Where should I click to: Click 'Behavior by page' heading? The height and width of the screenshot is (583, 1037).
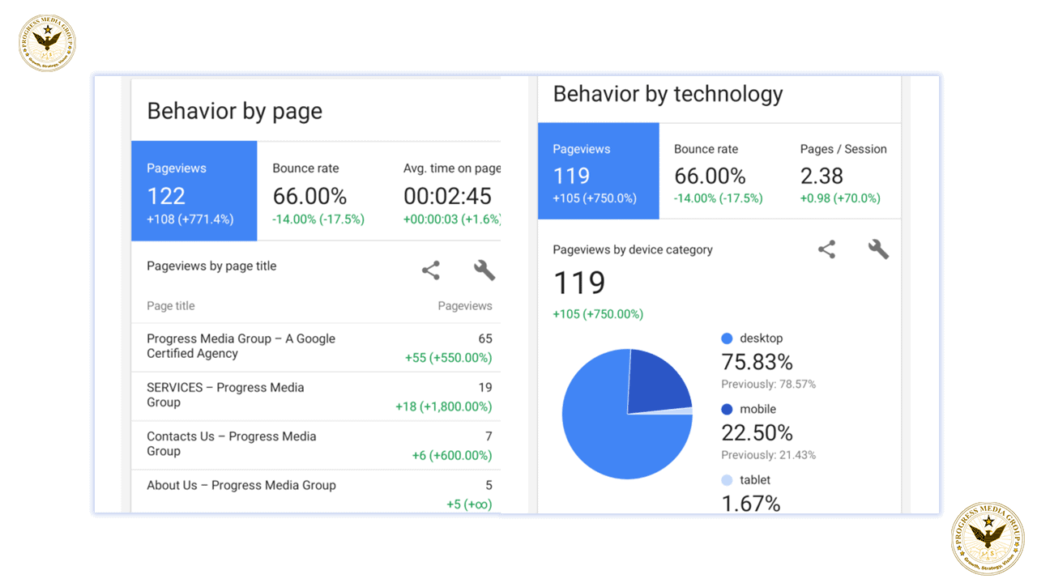pos(235,111)
